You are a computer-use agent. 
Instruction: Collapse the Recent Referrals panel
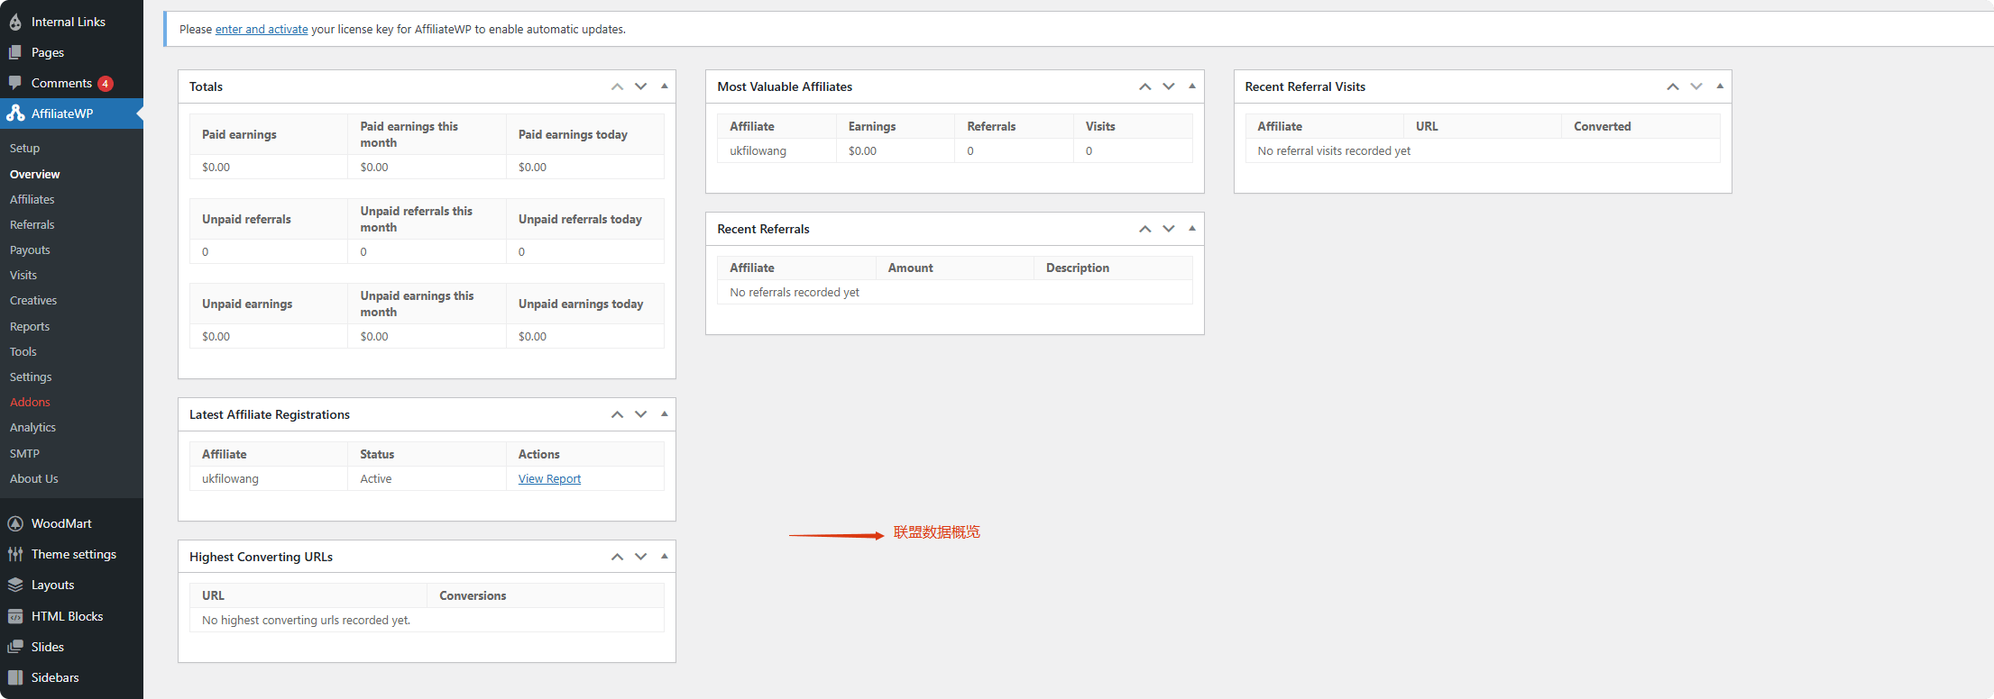coord(1192,229)
